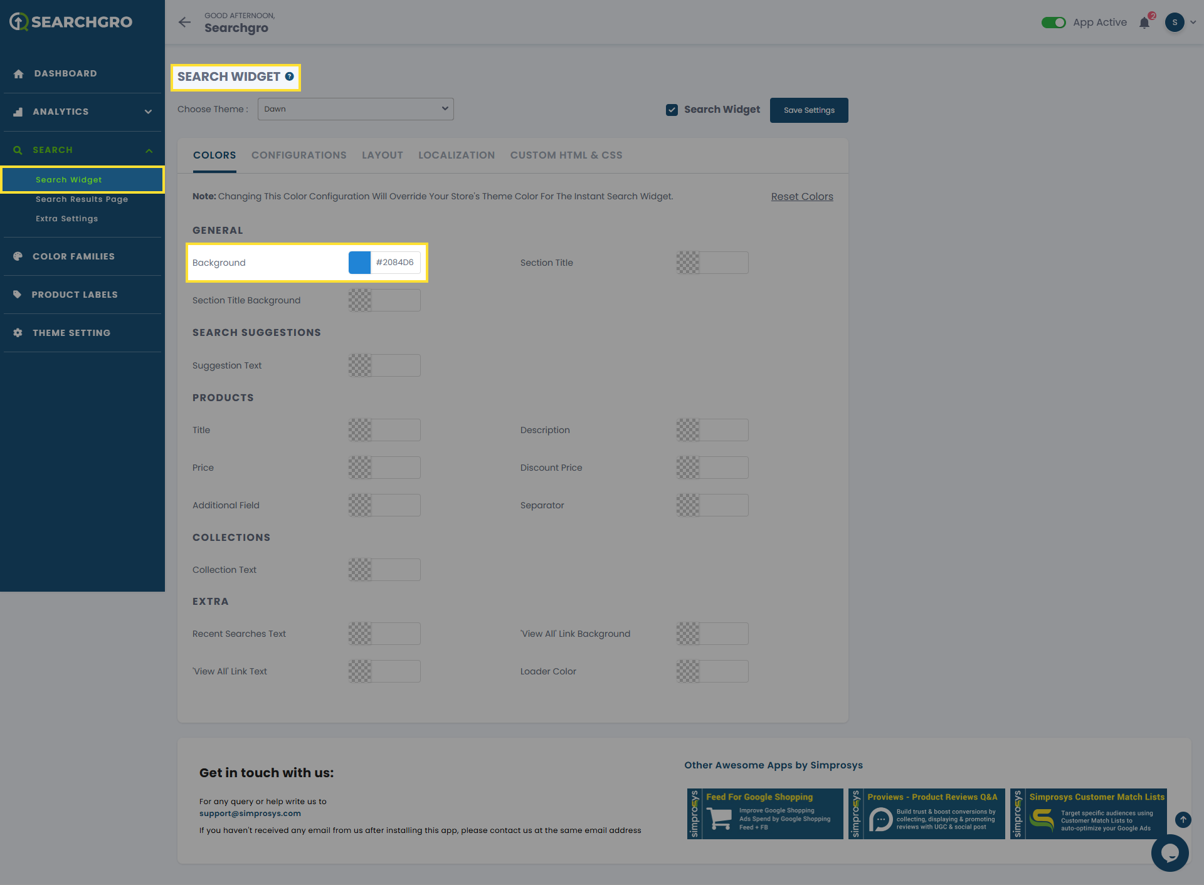Click the scroll-to-top arrow icon
Screen dimensions: 1204x885
click(x=1183, y=819)
